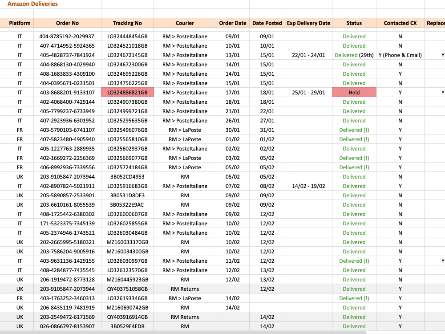Select Delivered (!) status for order 403-9631136-1429155
Viewport: 445px width, 334px height.
point(354,261)
